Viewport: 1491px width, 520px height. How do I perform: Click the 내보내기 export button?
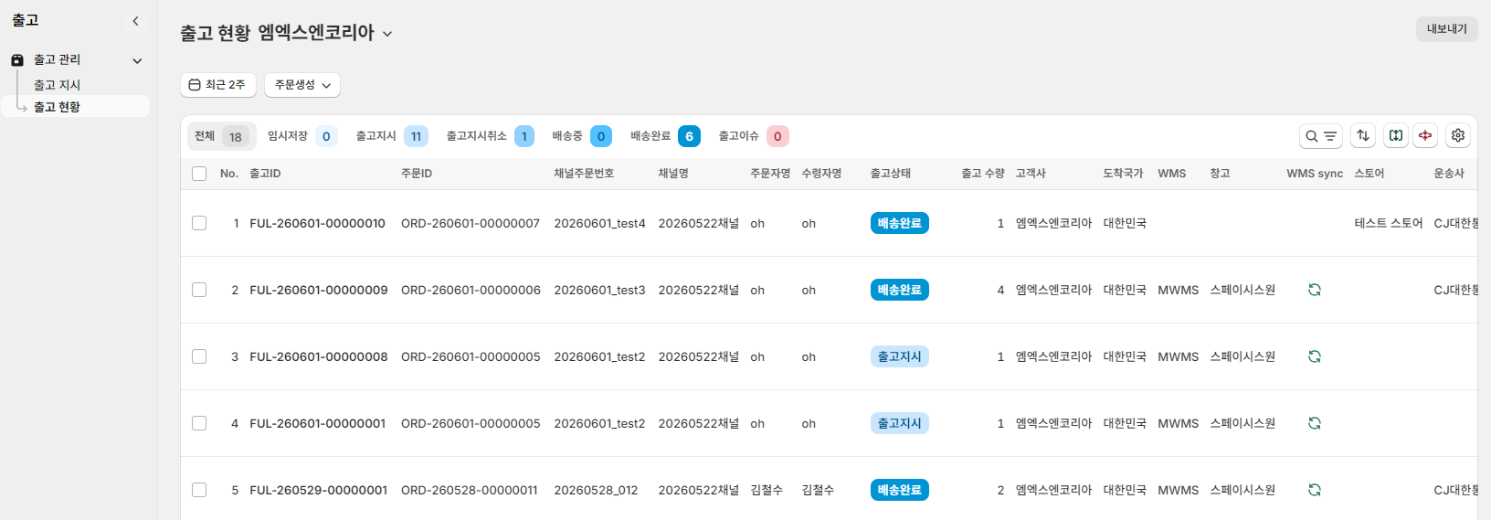click(1447, 29)
